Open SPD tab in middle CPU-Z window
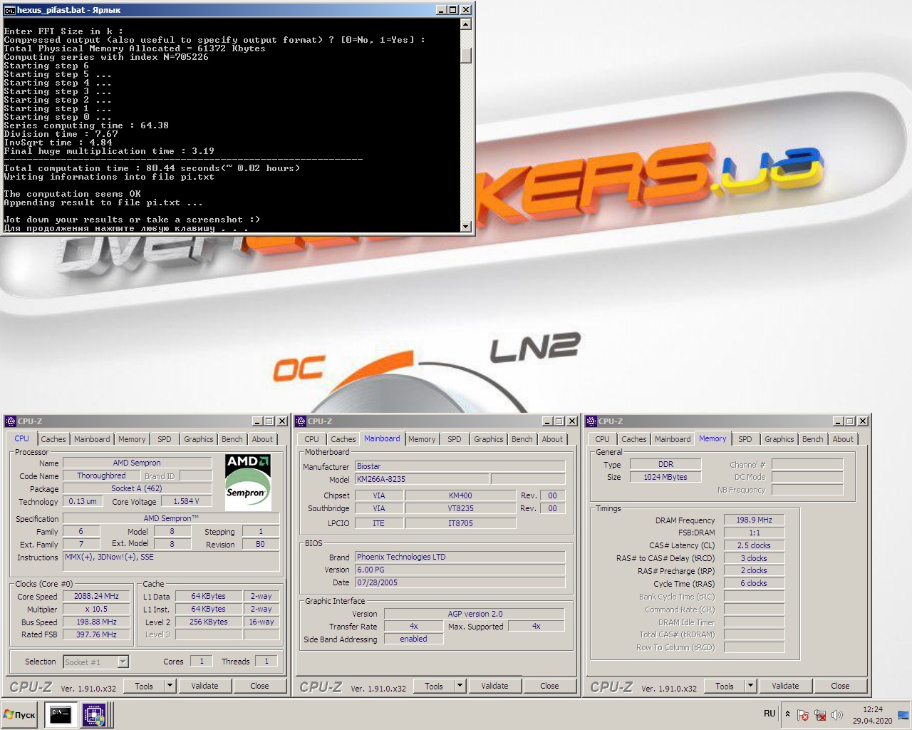Image resolution: width=912 pixels, height=730 pixels. click(x=454, y=439)
